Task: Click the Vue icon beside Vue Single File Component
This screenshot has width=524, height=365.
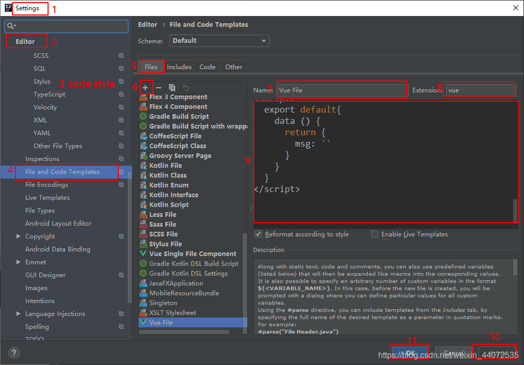Action: (143, 254)
